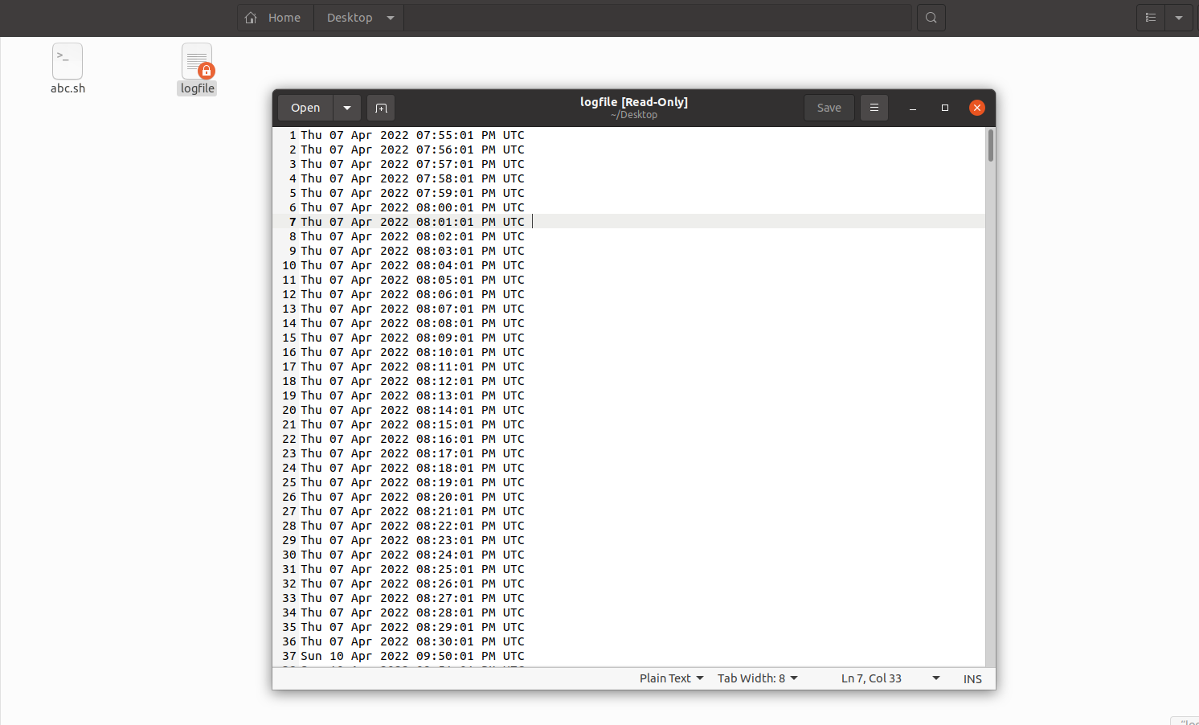Expand the Desktop path dropdown arrow
1199x725 pixels.
coord(391,18)
